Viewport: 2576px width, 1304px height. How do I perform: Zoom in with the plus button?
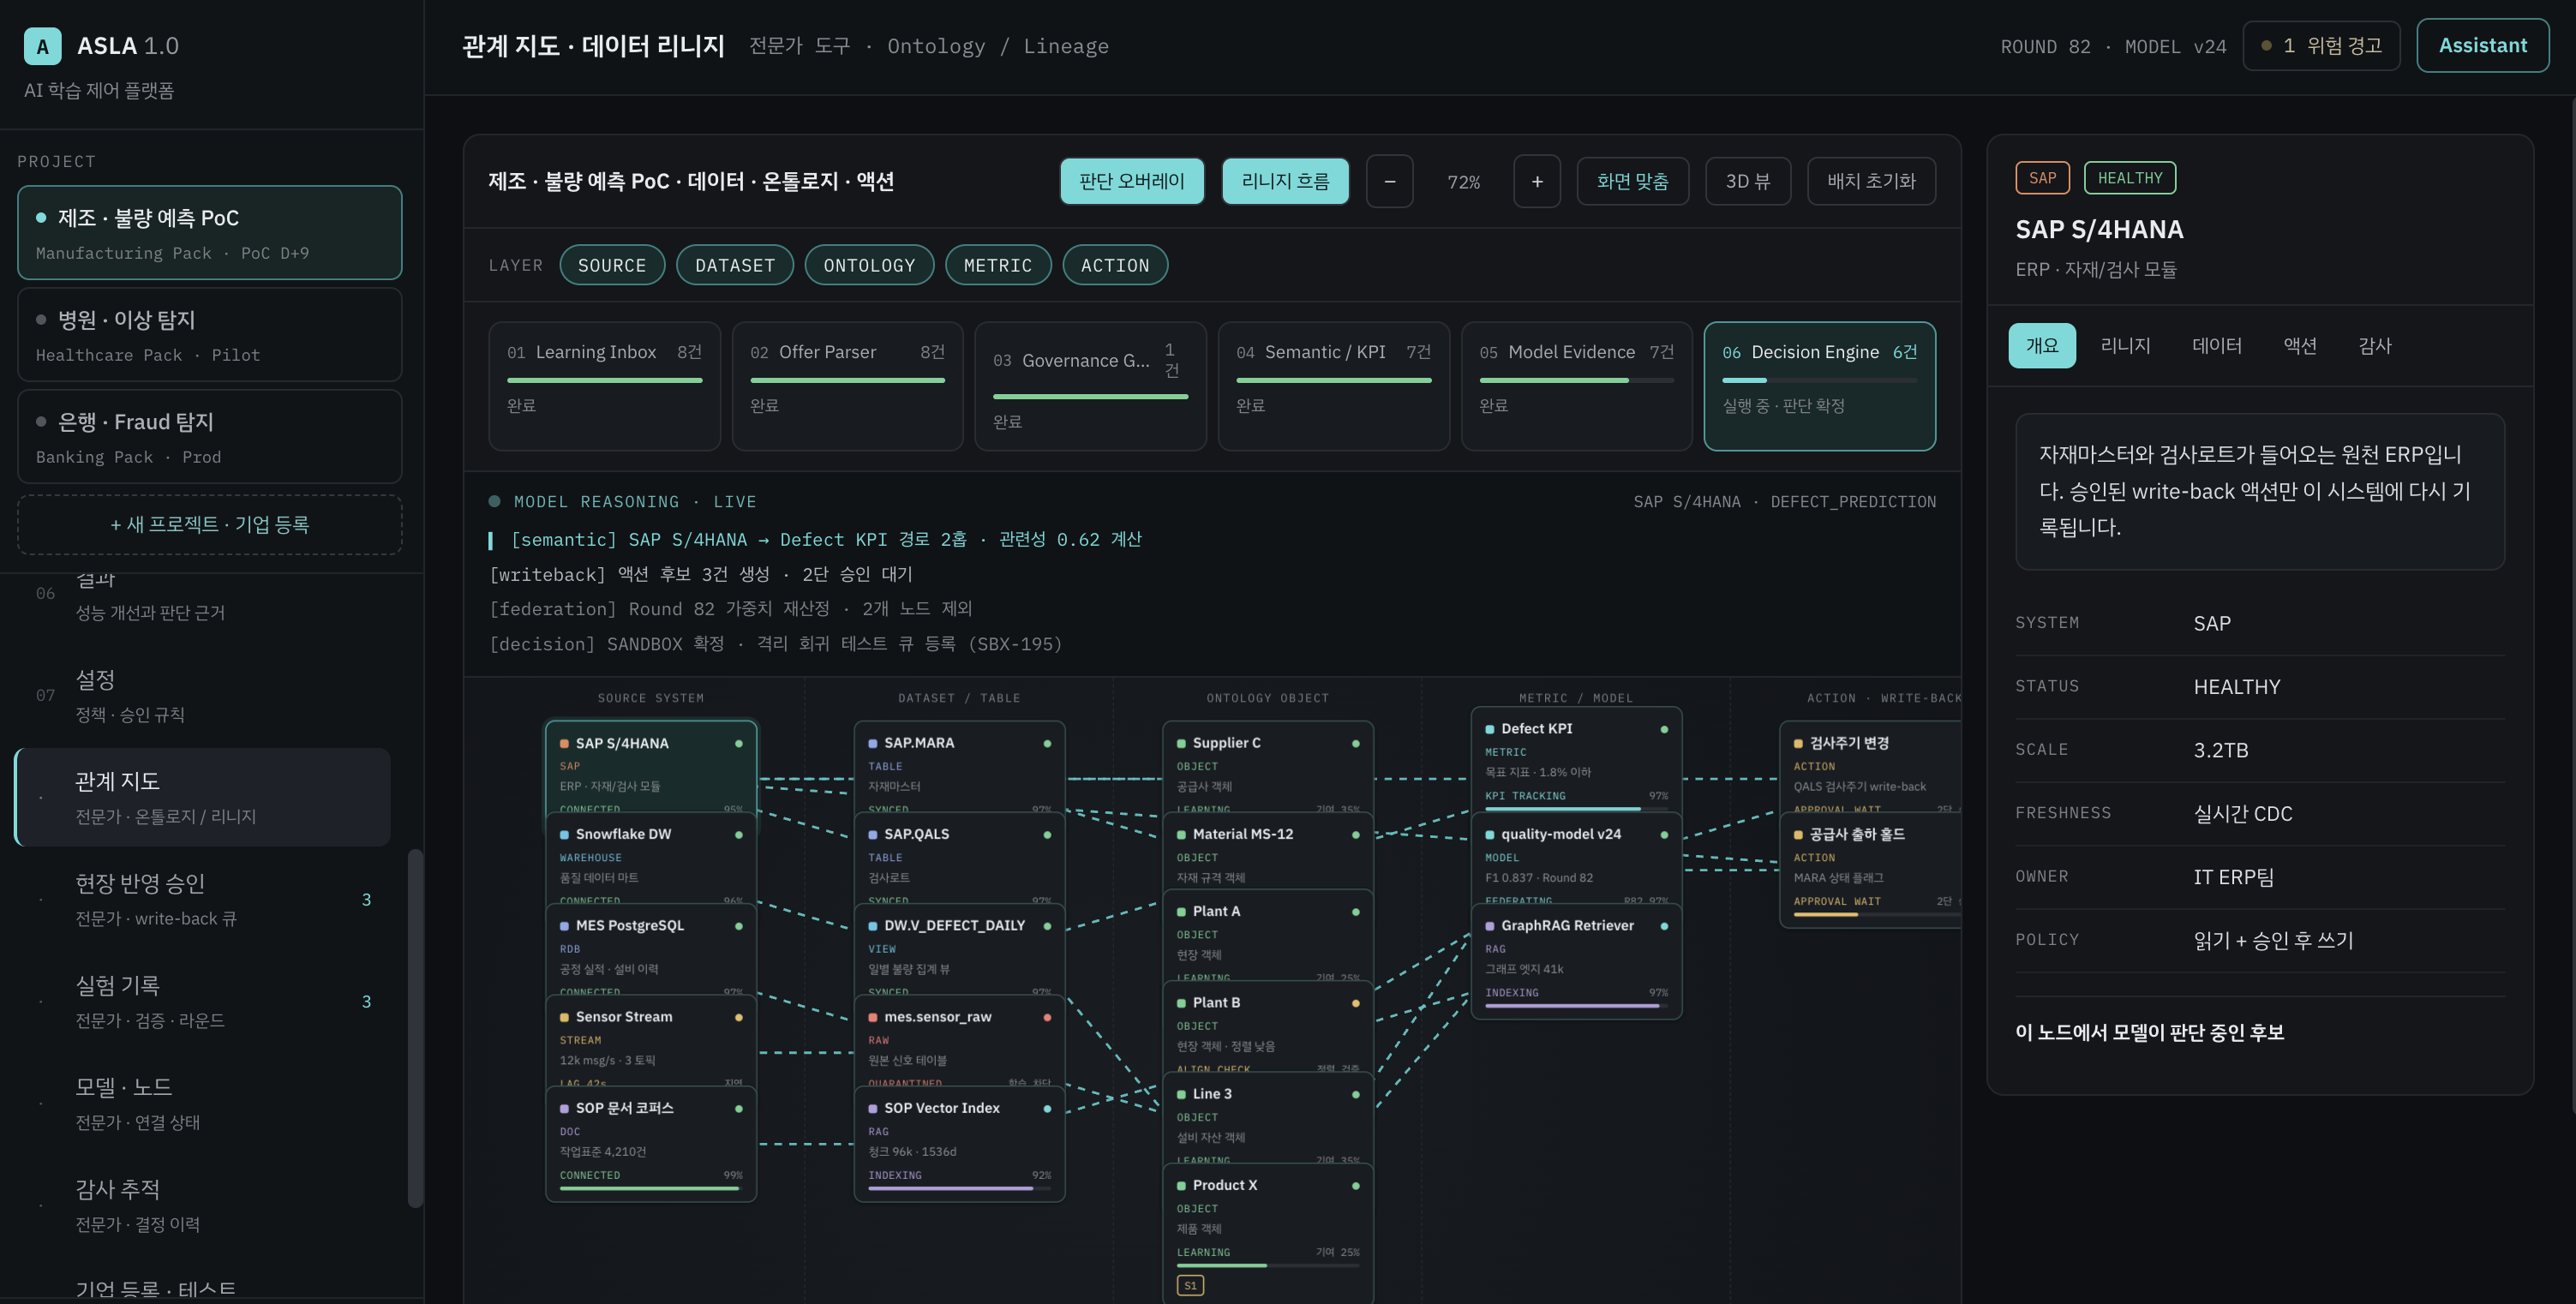[1537, 181]
